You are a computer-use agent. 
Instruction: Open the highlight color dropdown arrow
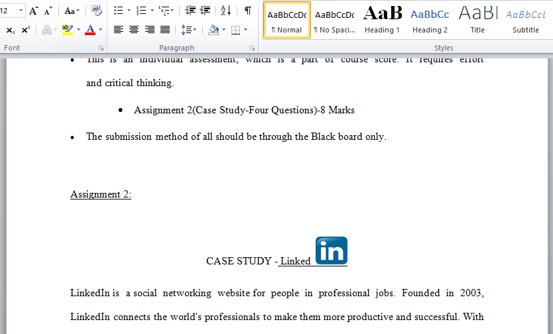79,30
